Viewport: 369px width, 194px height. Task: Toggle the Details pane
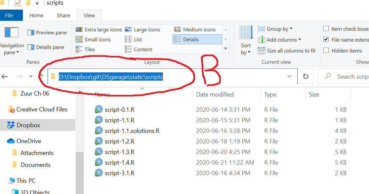click(46, 47)
